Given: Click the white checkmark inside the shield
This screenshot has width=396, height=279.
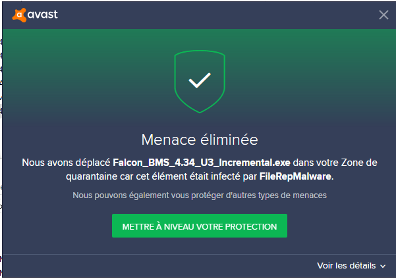Looking at the screenshot, I should [200, 80].
